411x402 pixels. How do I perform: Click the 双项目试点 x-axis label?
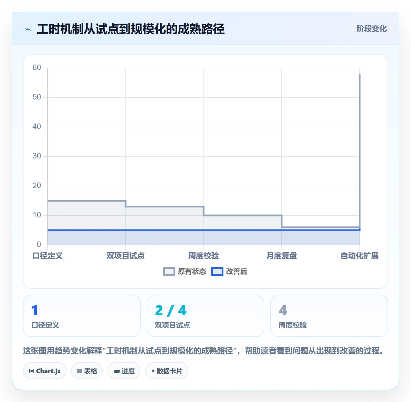pos(126,256)
